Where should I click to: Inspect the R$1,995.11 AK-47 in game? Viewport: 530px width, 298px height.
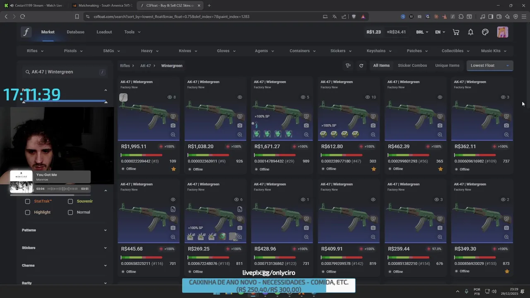pyautogui.click(x=173, y=116)
